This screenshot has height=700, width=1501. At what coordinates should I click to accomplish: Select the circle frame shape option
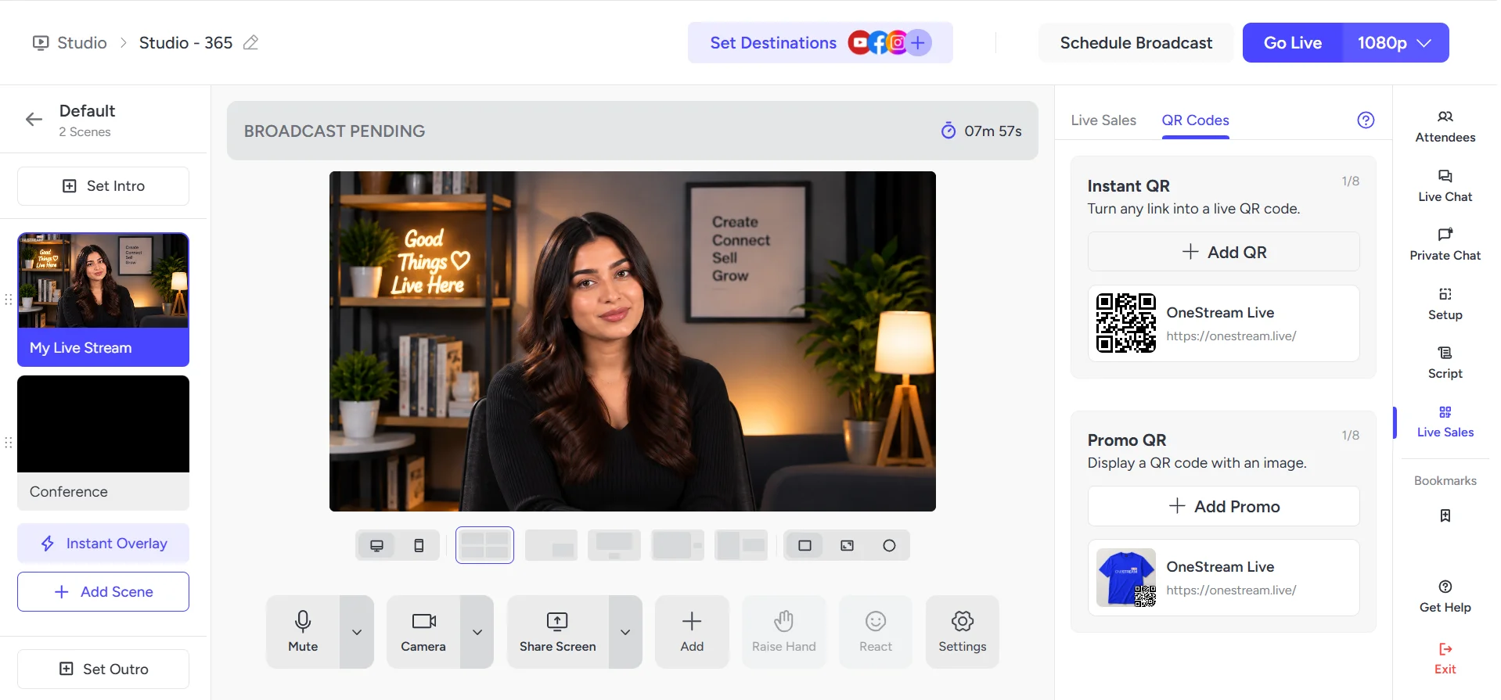[x=889, y=546]
